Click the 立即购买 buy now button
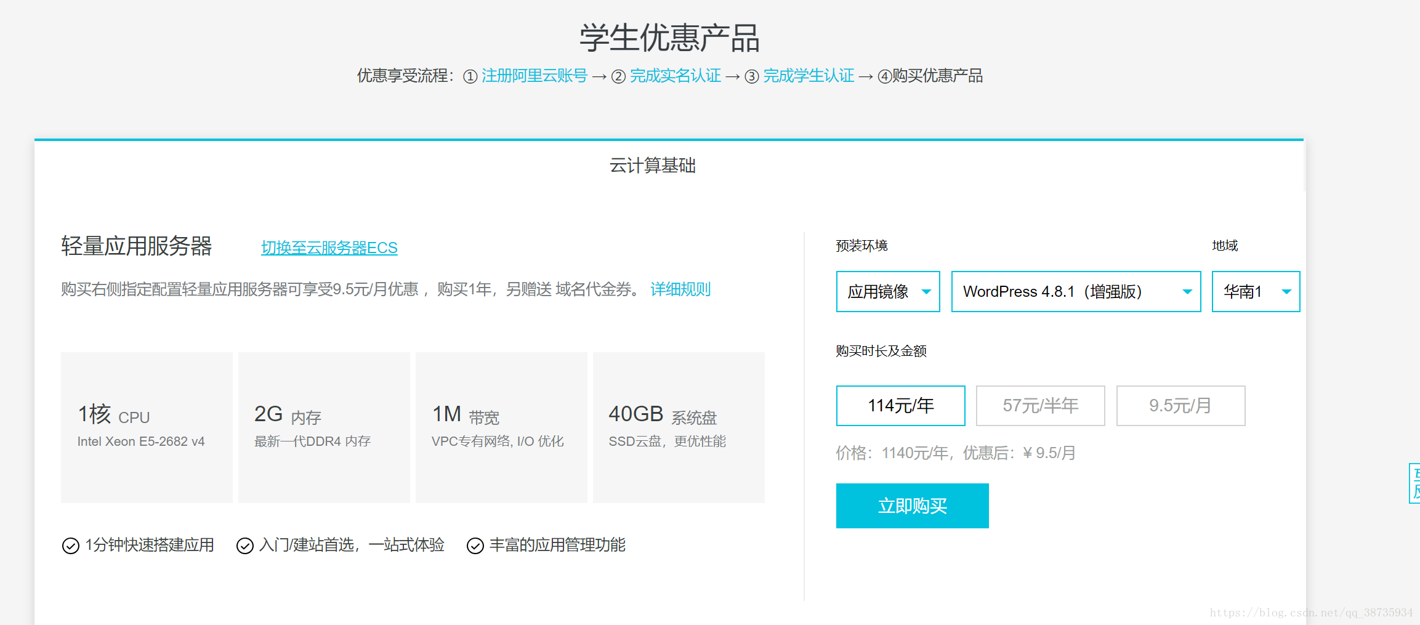The image size is (1420, 625). point(912,506)
